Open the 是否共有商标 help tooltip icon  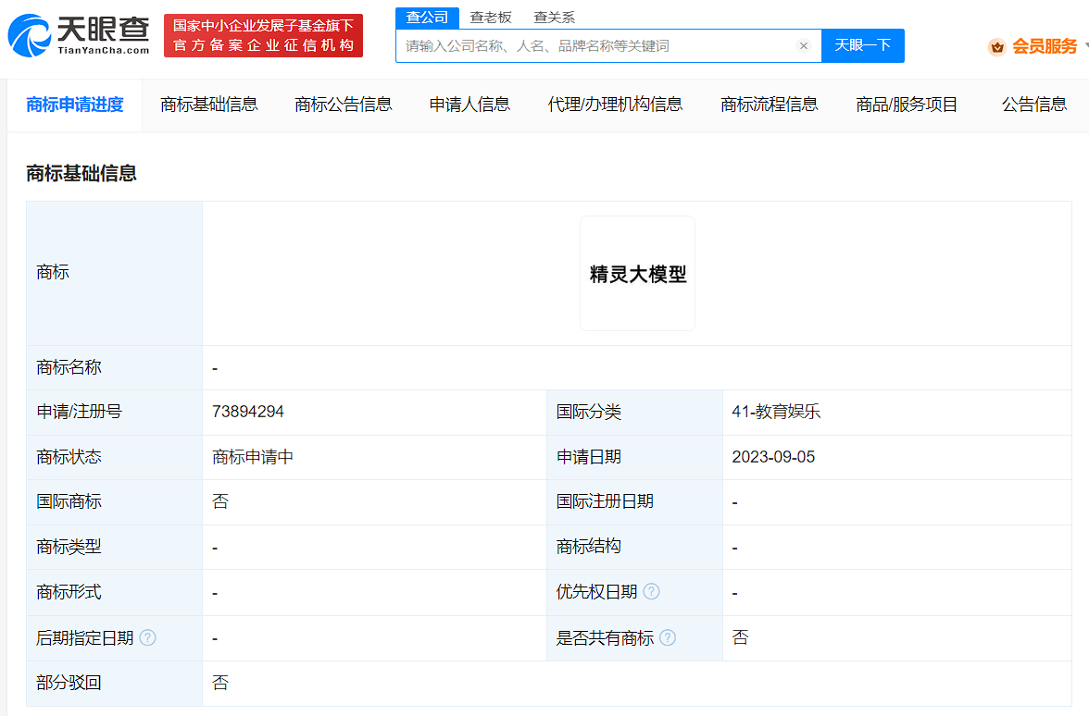click(670, 637)
